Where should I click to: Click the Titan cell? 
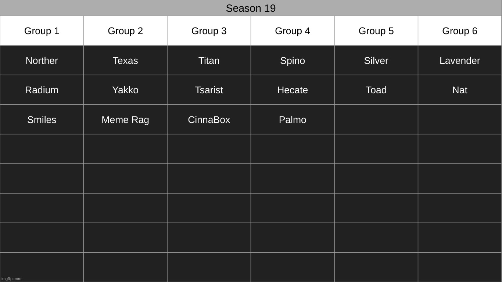pos(209,61)
